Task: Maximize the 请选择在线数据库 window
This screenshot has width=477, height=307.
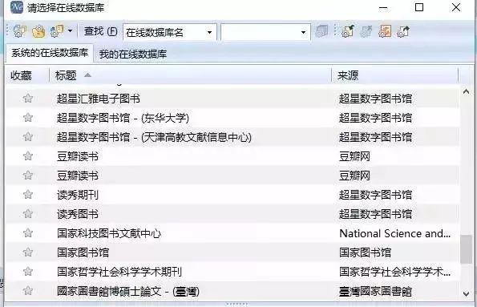Action: tap(419, 7)
